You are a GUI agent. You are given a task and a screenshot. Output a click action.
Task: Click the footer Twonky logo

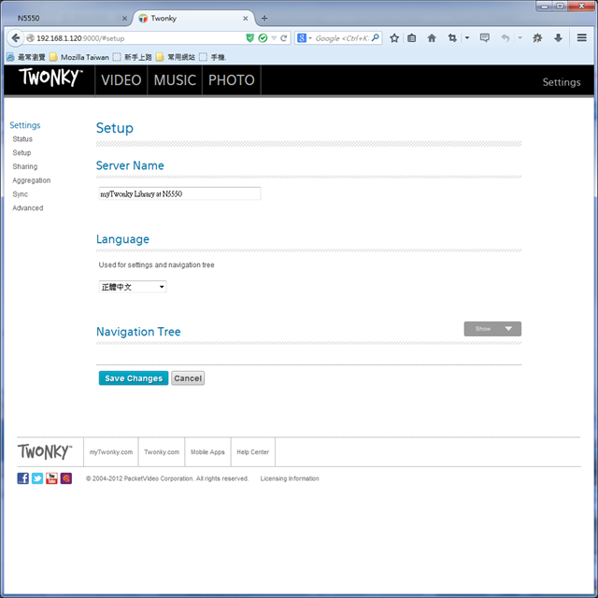pos(45,451)
